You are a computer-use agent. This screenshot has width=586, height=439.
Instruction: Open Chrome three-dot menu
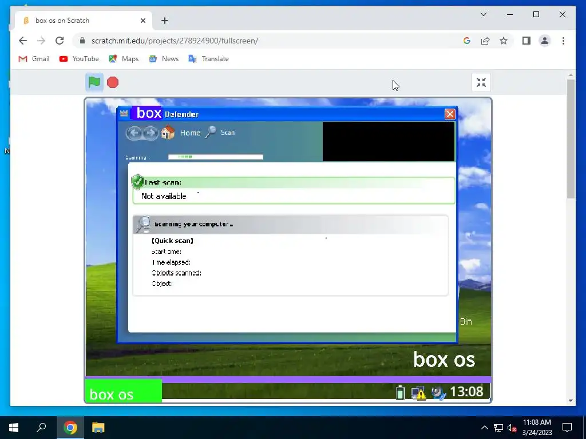[563, 41]
